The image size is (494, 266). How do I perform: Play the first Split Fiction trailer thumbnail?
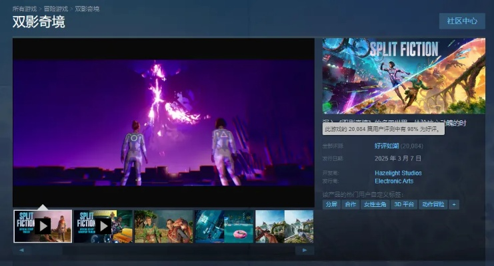[x=43, y=226]
